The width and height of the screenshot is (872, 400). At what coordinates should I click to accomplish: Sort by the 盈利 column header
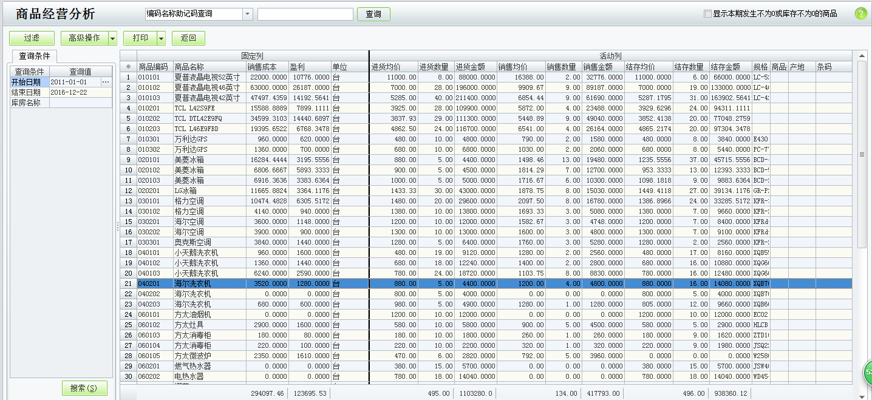pos(310,67)
